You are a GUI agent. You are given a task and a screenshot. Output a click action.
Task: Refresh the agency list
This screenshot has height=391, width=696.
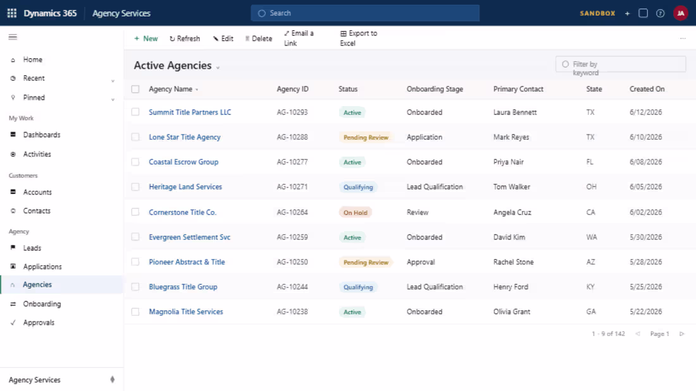[x=185, y=39]
